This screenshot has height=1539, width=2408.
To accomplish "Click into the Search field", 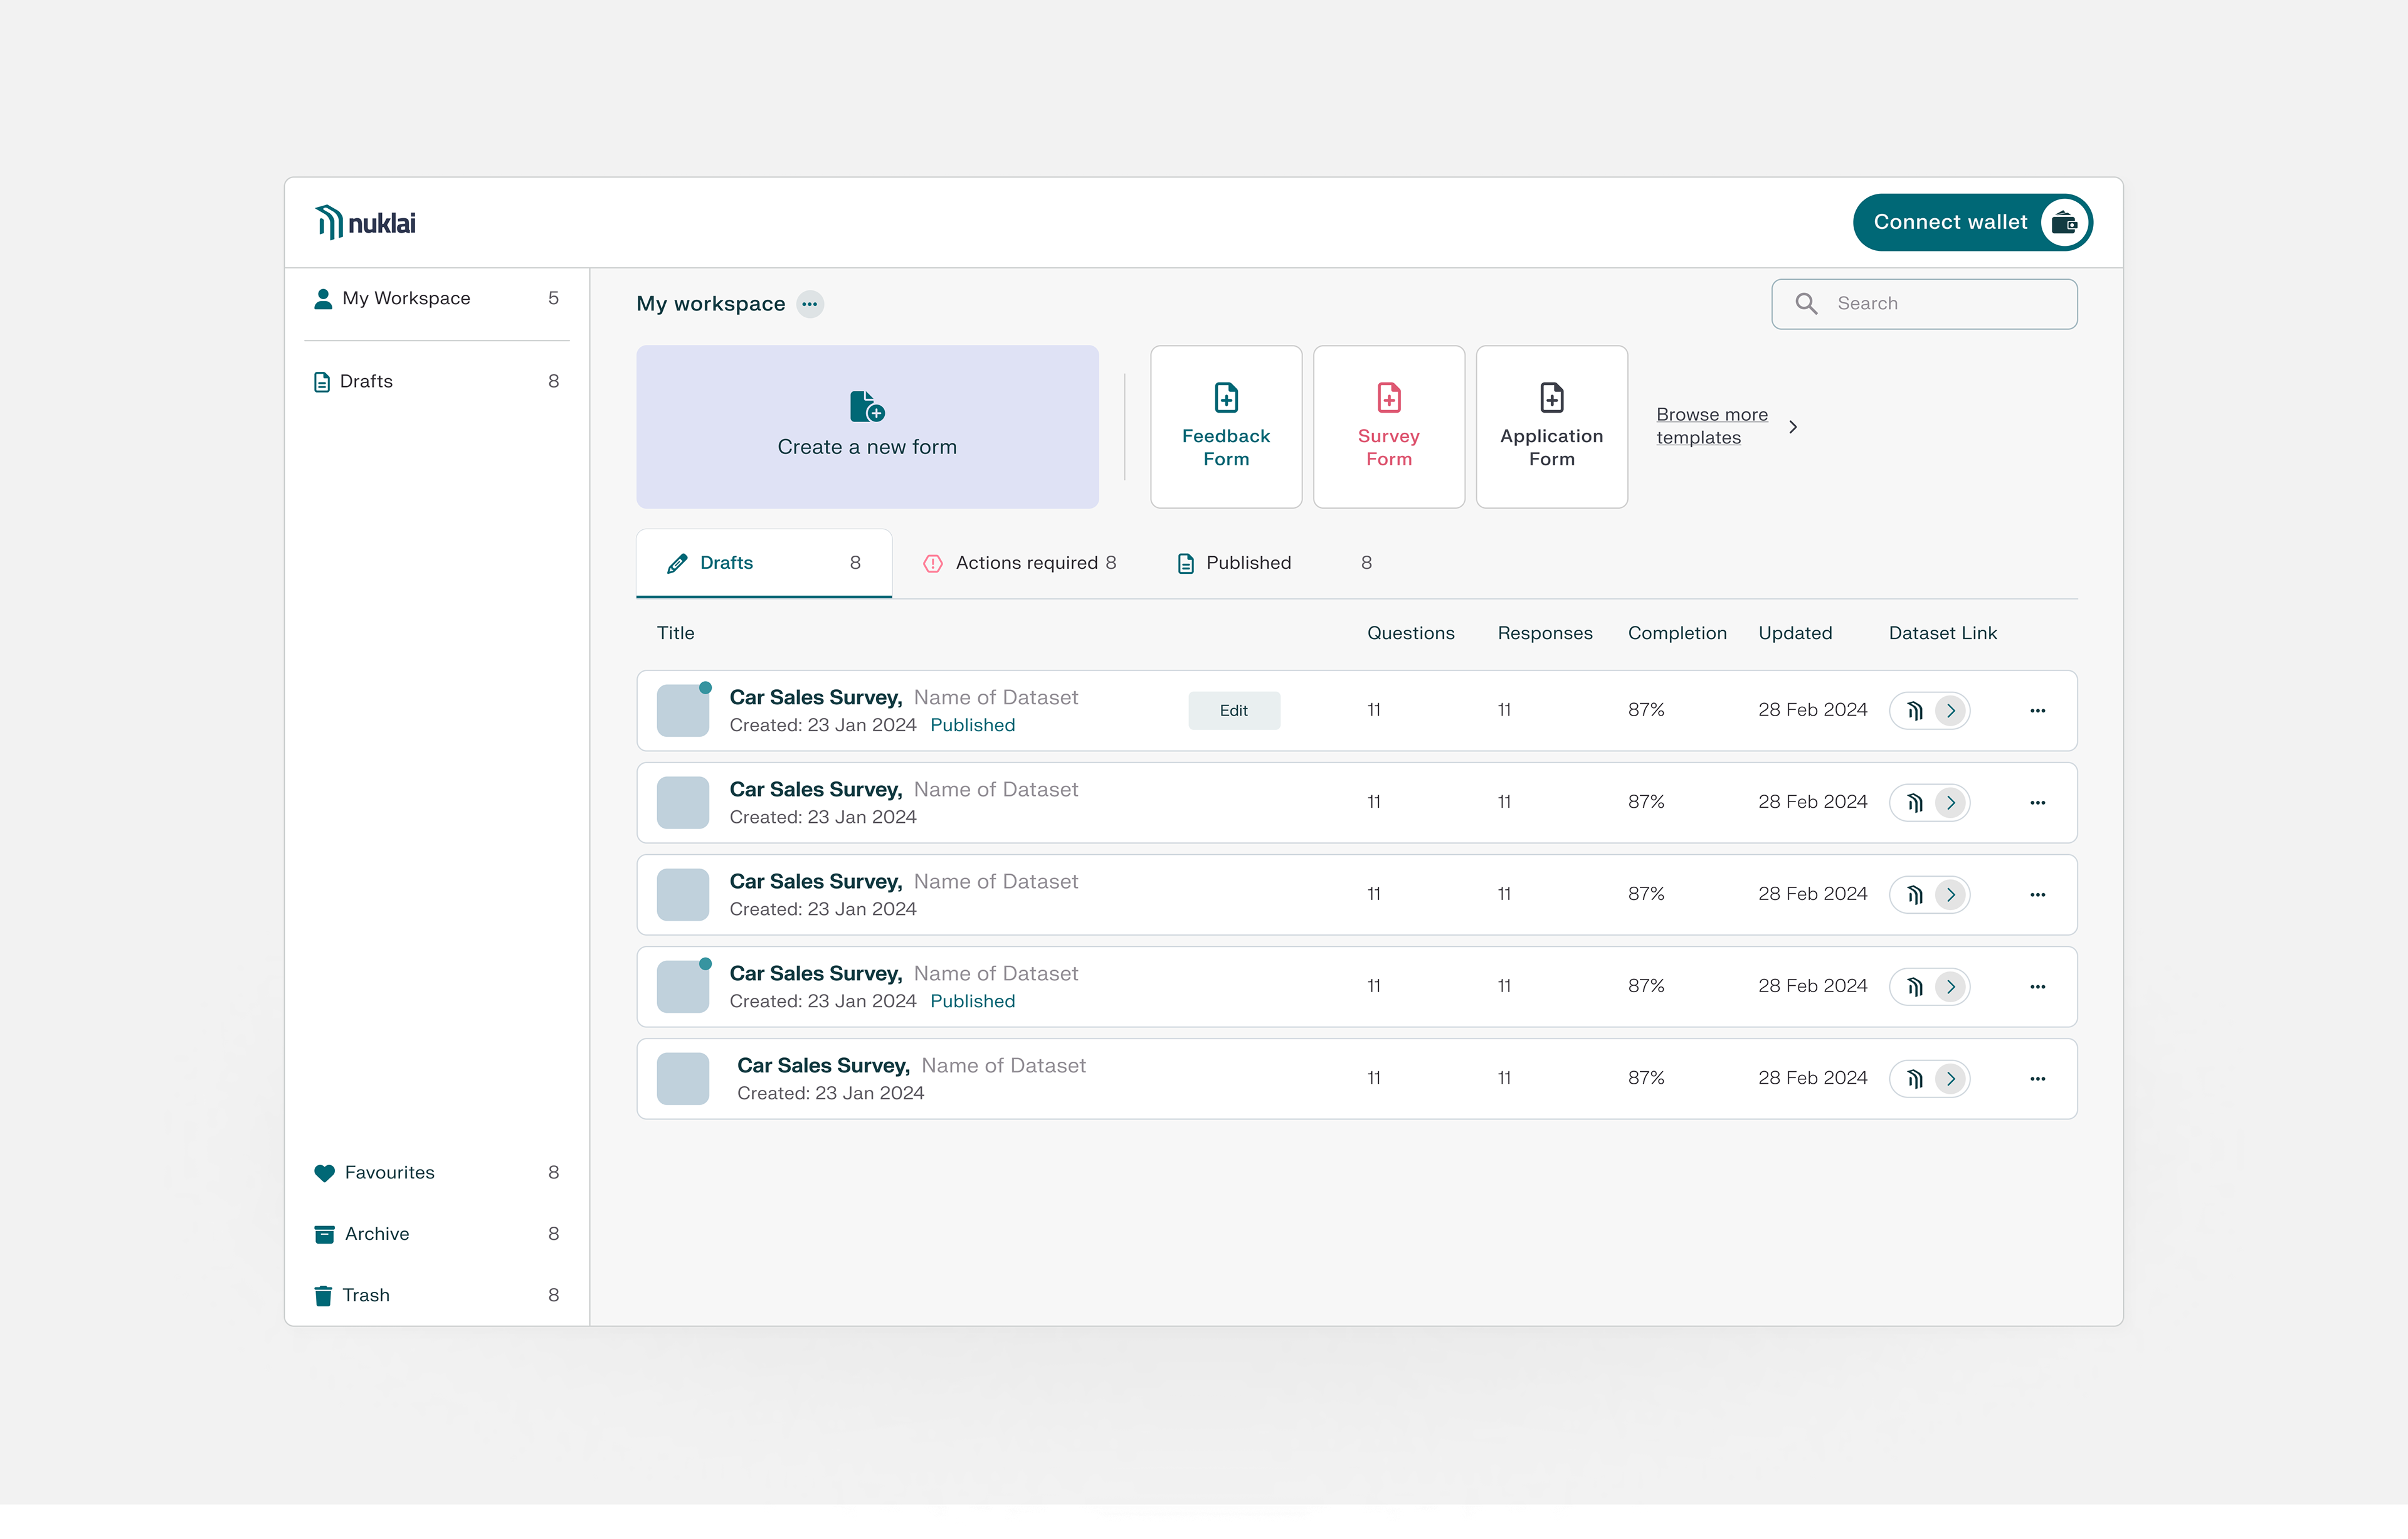I will pyautogui.click(x=1924, y=304).
